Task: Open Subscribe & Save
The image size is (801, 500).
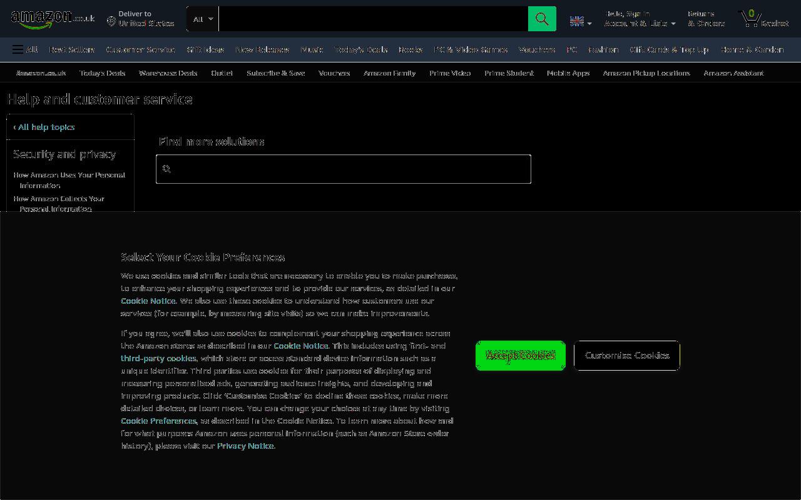Action: pos(276,73)
